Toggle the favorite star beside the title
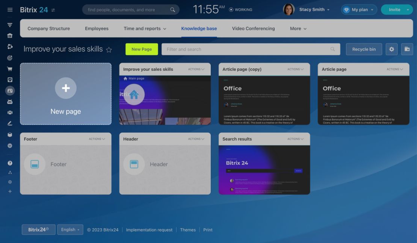 [109, 50]
